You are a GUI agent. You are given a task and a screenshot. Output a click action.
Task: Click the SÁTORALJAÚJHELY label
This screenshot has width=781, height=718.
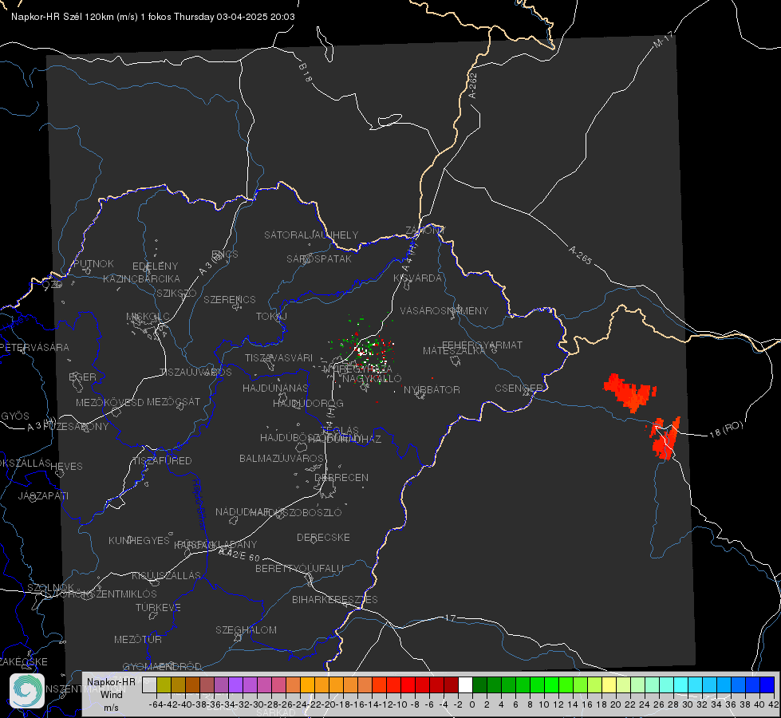(311, 235)
